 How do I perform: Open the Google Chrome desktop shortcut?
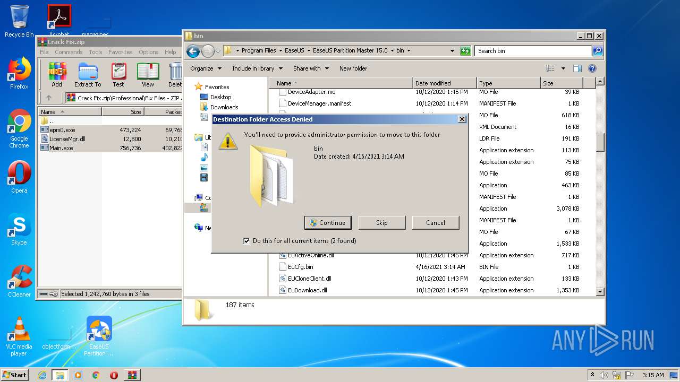coord(19,129)
